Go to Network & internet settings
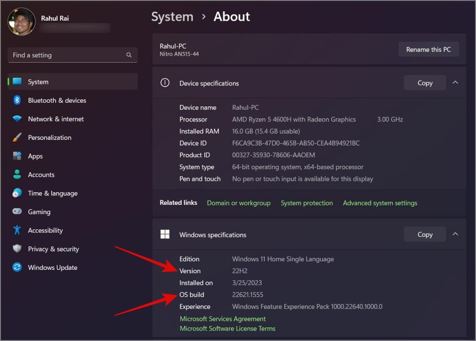This screenshot has height=341, width=476. 73,119
